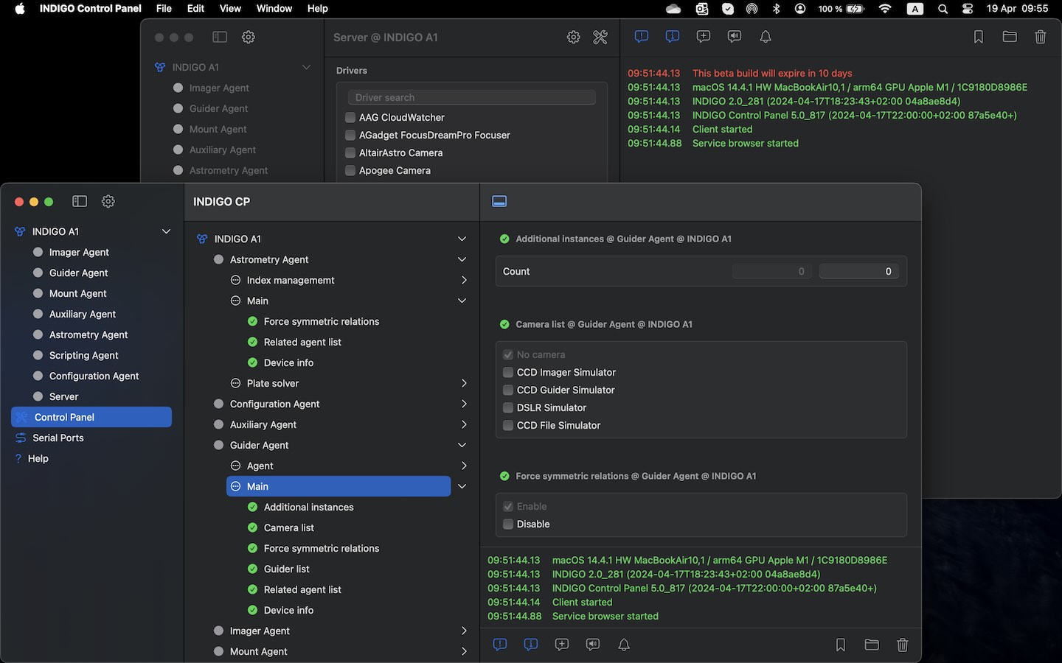Toggle info messages filter in bottom log toolbar
The image size is (1062, 663).
point(531,645)
